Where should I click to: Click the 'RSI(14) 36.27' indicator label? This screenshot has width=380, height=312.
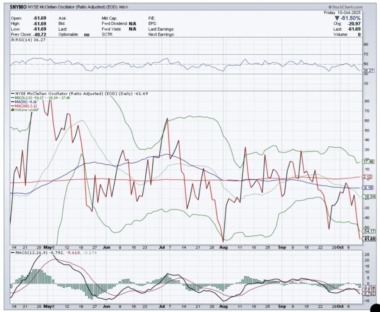(x=30, y=40)
